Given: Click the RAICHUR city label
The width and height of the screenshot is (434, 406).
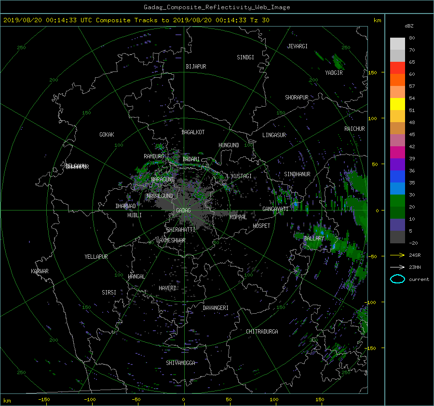Looking at the screenshot, I should 354,129.
